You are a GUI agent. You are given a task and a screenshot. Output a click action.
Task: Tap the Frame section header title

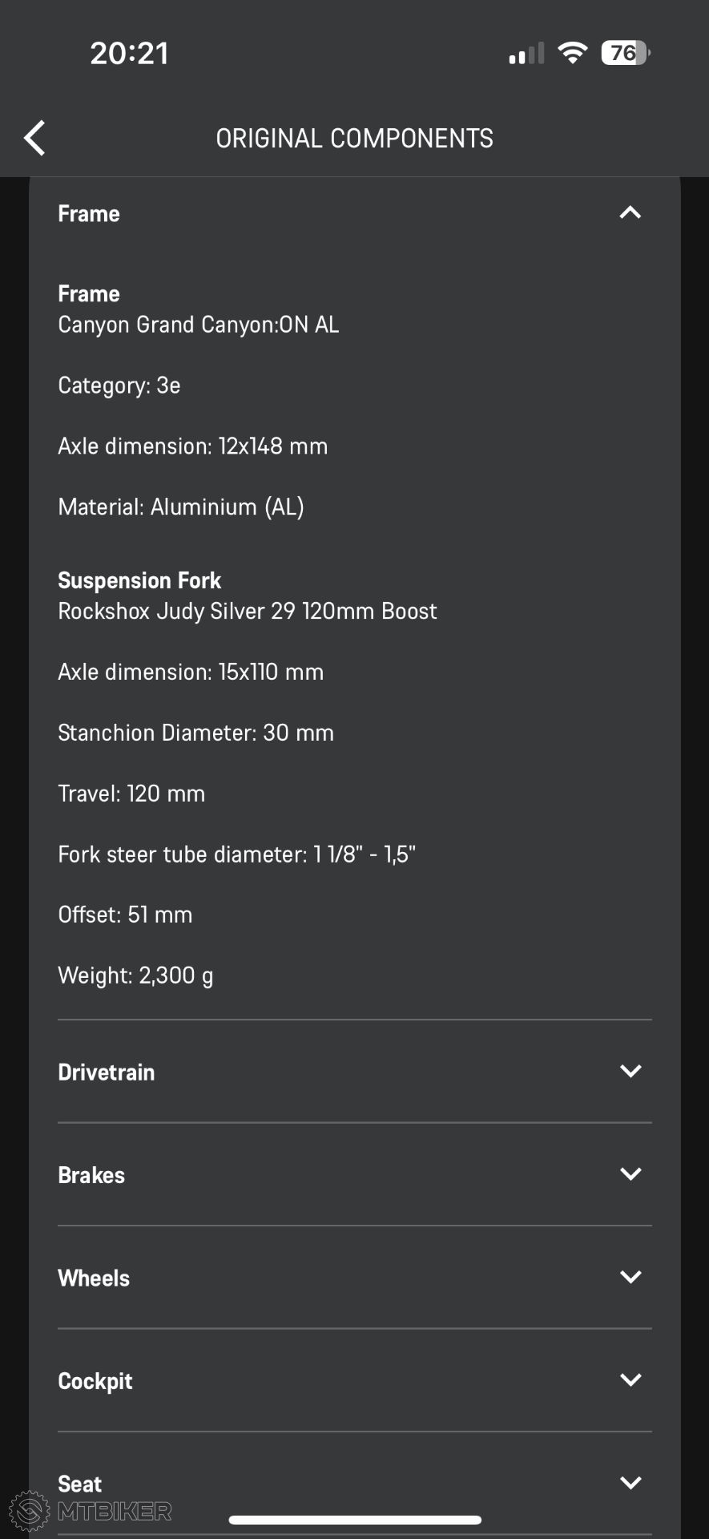pyautogui.click(x=89, y=214)
